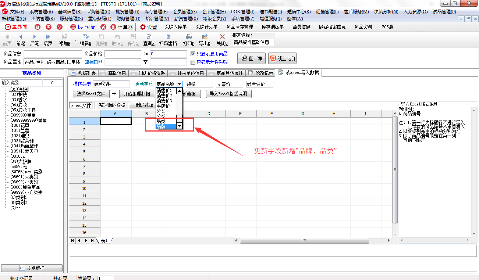This screenshot has height=280, width=479.
Task: Select 手店价 in dropdown list
Action: (166, 106)
